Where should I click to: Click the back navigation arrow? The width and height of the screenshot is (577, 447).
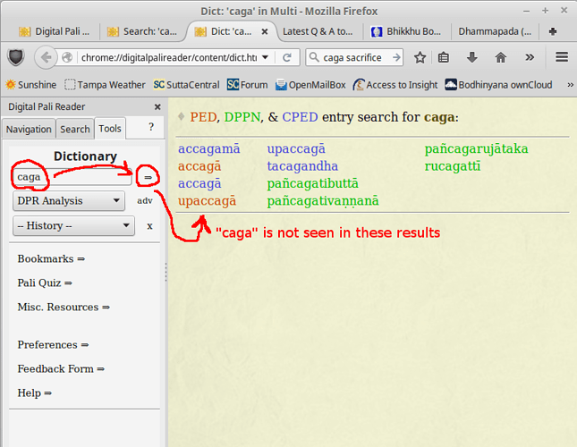(x=47, y=57)
